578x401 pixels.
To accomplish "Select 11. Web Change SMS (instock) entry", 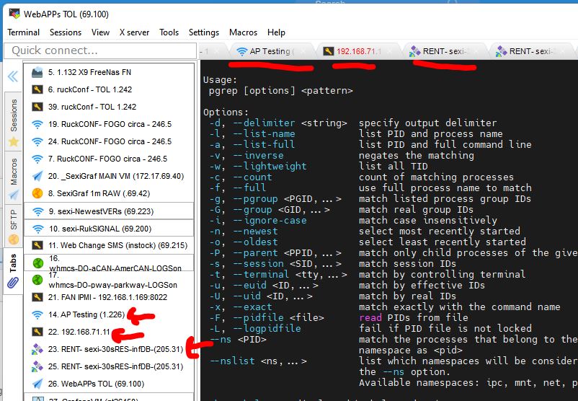I will 108,245.
